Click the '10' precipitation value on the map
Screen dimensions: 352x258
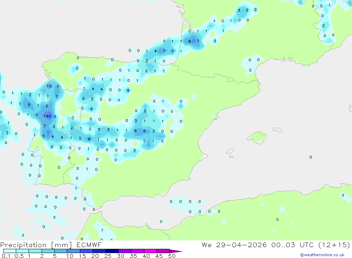pyautogui.click(x=49, y=86)
